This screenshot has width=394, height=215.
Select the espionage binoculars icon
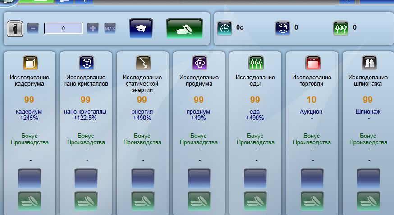(x=369, y=63)
